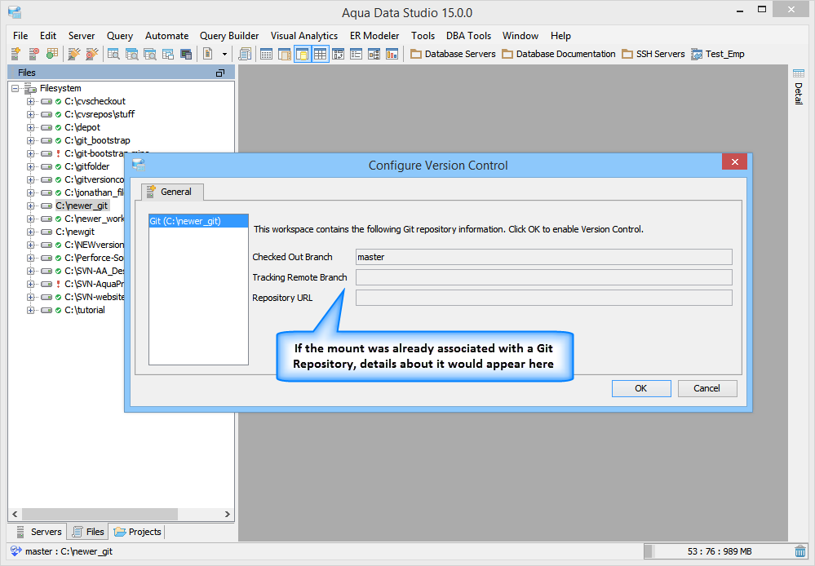
Task: Open the Database Servers folder shortcut
Action: click(x=453, y=54)
